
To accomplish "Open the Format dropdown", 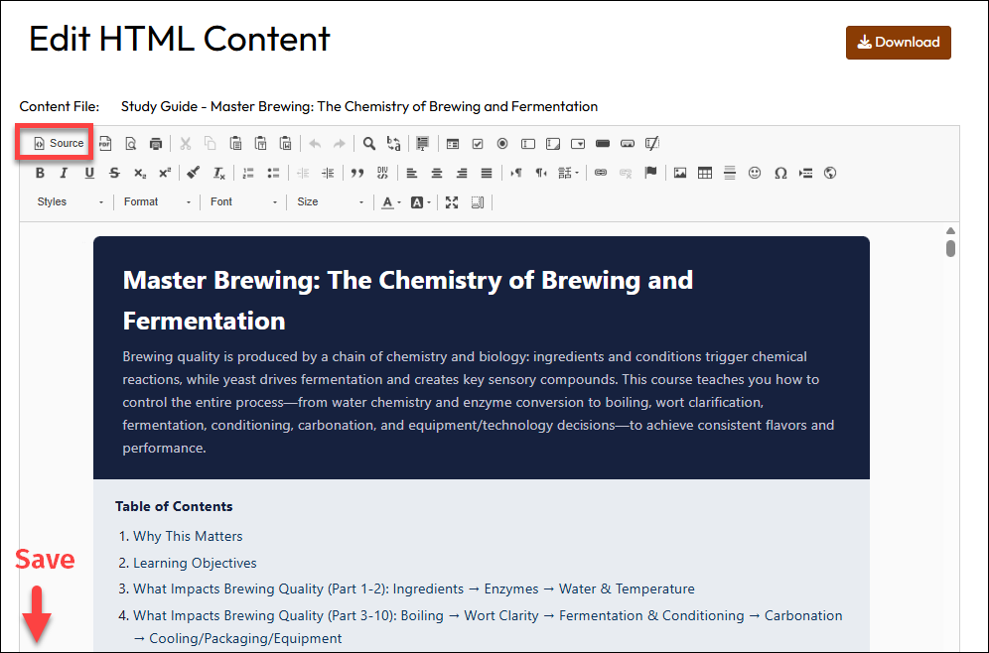I will pyautogui.click(x=157, y=201).
